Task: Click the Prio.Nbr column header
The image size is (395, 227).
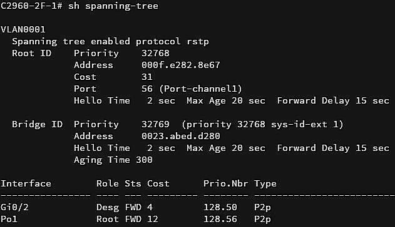Action: tap(226, 183)
